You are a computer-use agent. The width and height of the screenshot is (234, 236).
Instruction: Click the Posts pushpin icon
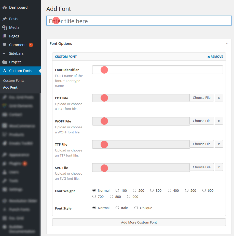(x=5, y=19)
